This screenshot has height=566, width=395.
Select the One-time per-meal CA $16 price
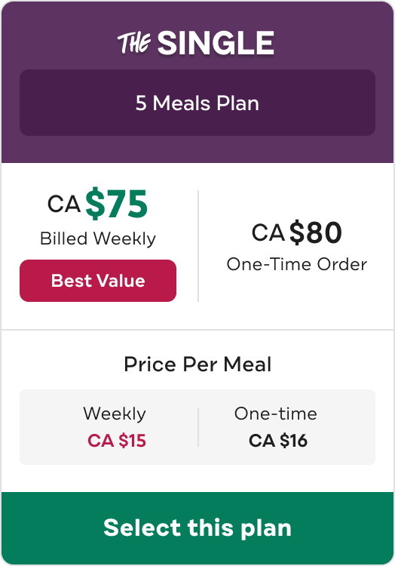point(278,441)
